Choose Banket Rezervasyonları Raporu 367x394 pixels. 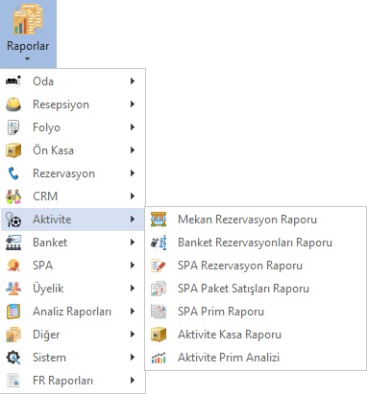click(256, 243)
